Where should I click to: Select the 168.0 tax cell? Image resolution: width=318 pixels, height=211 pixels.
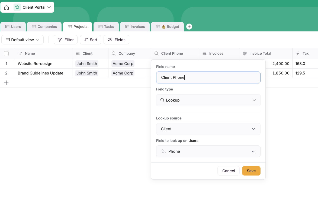coord(305,64)
